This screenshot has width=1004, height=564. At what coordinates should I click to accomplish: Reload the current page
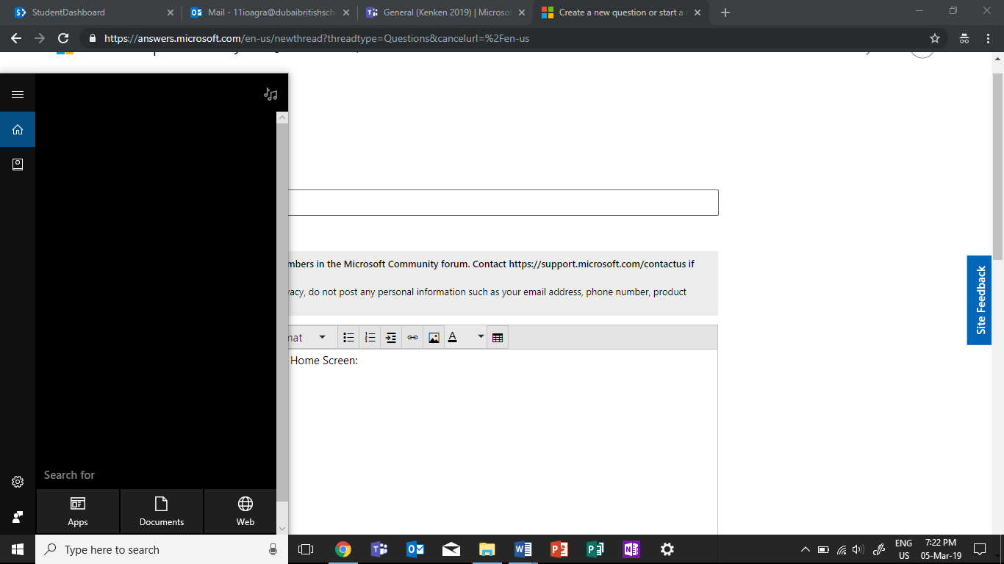point(63,38)
